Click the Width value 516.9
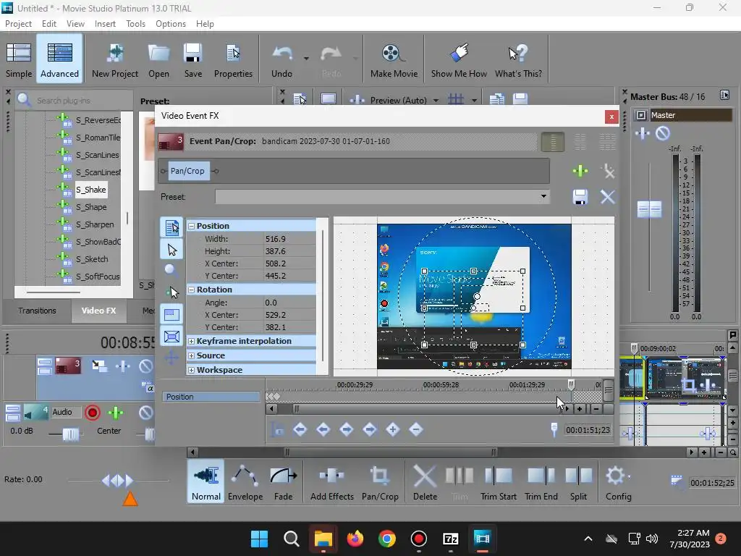 tap(289, 239)
